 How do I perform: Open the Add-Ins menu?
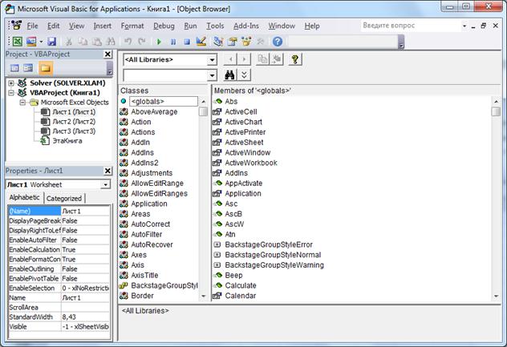(x=246, y=26)
